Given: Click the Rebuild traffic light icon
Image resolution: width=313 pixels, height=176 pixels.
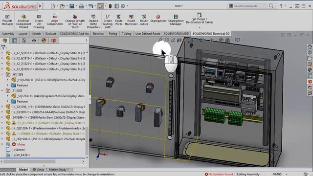Looking at the screenshot, I should pyautogui.click(x=110, y=6).
